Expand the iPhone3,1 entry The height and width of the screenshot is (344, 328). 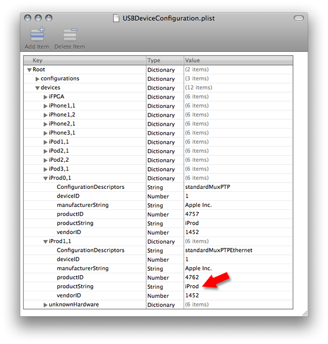(x=46, y=133)
